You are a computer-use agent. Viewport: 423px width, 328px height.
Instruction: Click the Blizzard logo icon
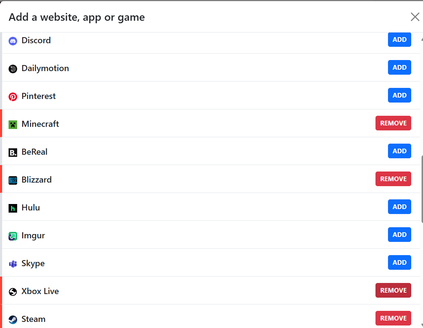coord(13,180)
